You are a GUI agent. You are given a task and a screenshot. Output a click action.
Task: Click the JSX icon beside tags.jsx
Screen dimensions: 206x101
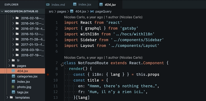pyautogui.click(x=13, y=92)
